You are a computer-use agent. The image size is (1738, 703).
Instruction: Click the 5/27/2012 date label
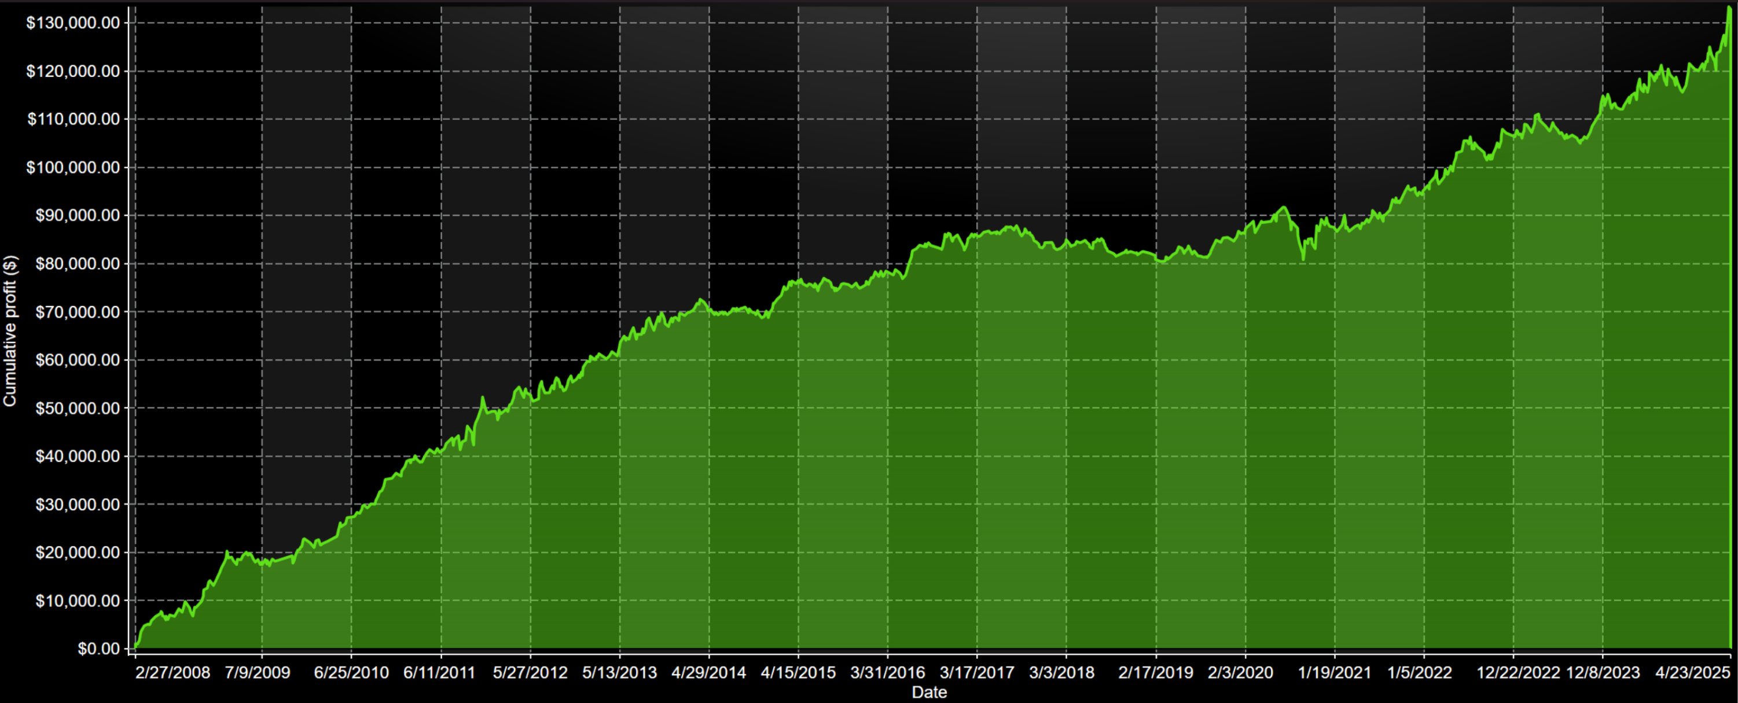coord(530,673)
